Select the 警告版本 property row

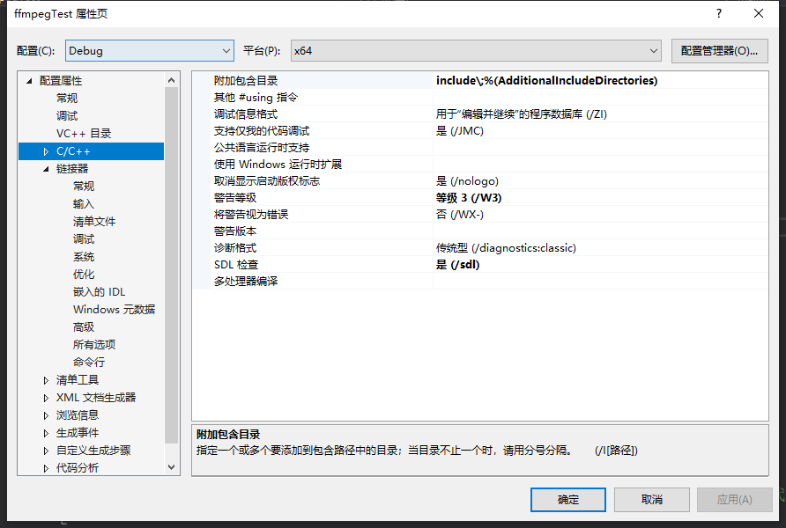[x=480, y=231]
